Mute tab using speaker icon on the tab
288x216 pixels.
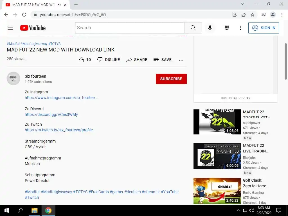(59, 5)
